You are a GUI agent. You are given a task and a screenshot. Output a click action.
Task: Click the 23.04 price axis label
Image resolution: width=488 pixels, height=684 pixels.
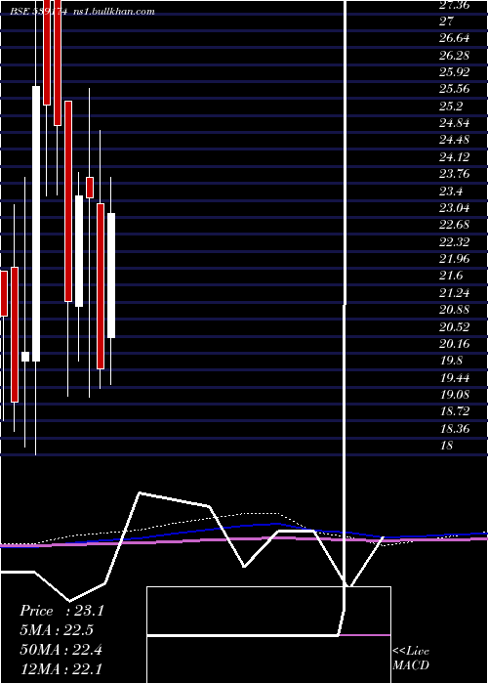point(455,208)
